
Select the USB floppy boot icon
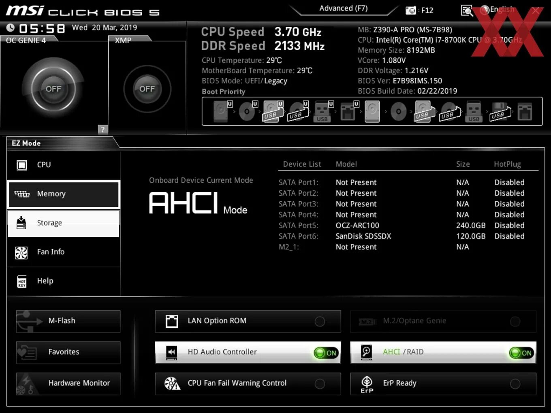tap(500, 111)
